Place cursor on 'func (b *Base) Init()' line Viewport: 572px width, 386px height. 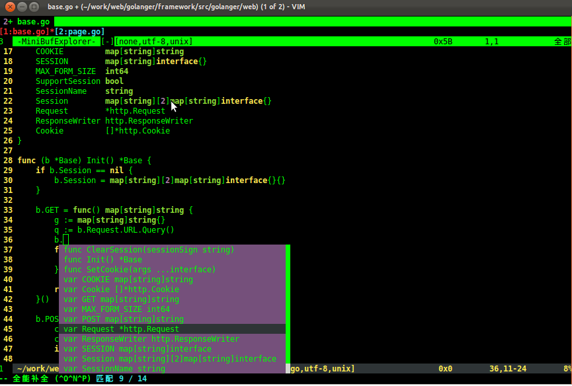[85, 161]
